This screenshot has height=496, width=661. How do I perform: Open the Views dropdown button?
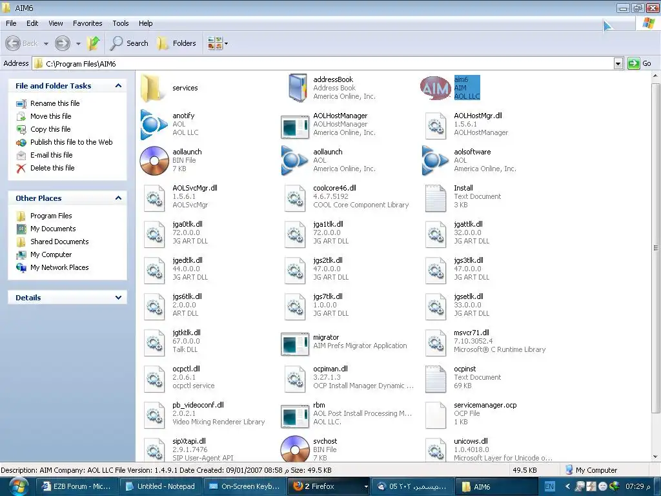click(x=217, y=43)
